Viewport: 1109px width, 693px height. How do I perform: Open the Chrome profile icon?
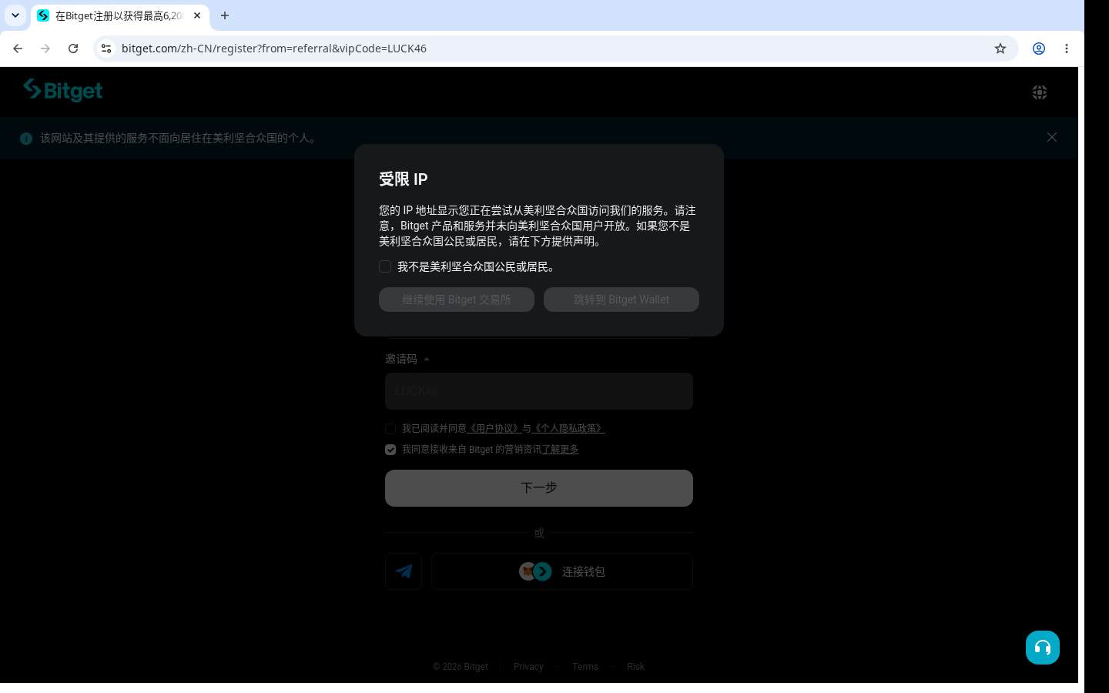point(1039,49)
